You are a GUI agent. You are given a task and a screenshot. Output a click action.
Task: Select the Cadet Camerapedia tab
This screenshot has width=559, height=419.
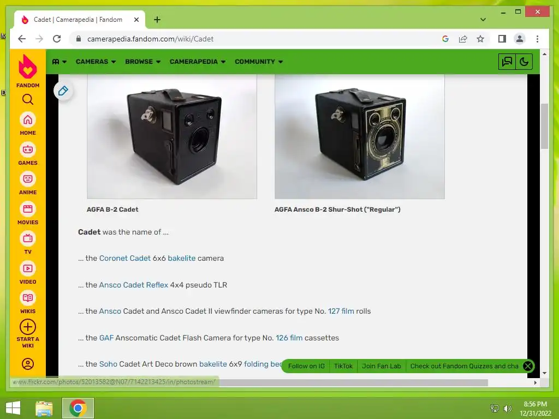pyautogui.click(x=80, y=20)
